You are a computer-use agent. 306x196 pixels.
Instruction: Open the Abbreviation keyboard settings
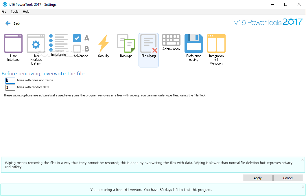tap(171, 42)
